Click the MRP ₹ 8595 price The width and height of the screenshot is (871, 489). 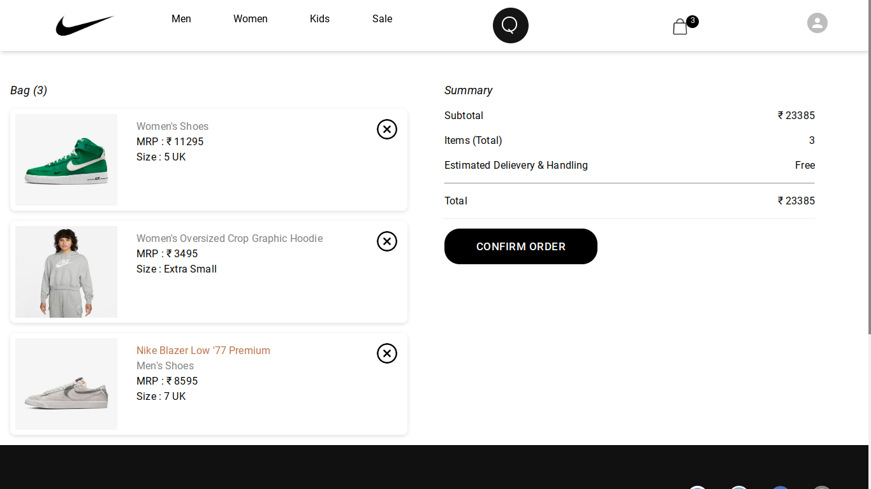[167, 381]
